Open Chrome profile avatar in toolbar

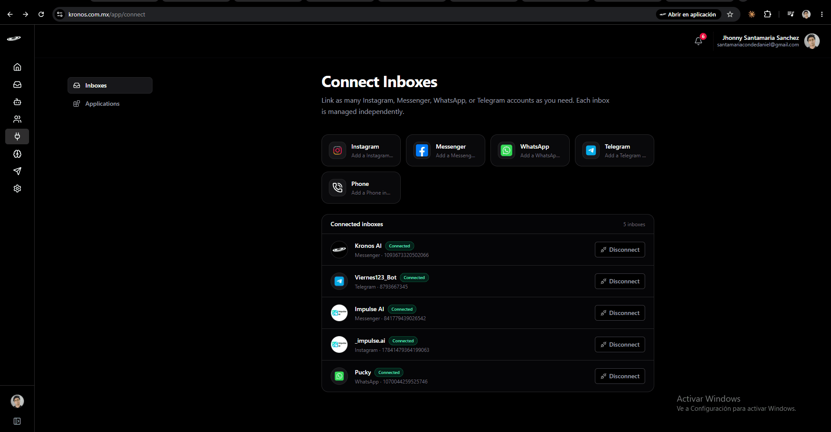tap(806, 14)
